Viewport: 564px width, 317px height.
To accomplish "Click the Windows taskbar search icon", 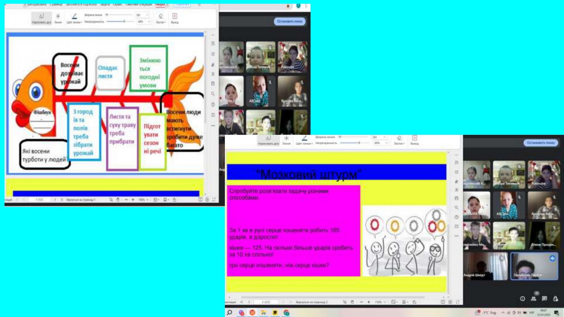I will 230,313.
